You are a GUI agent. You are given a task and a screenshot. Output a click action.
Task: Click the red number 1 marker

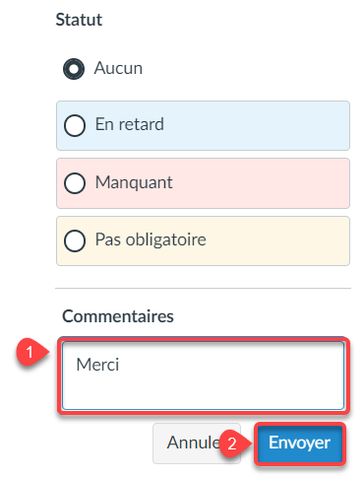tap(30, 353)
